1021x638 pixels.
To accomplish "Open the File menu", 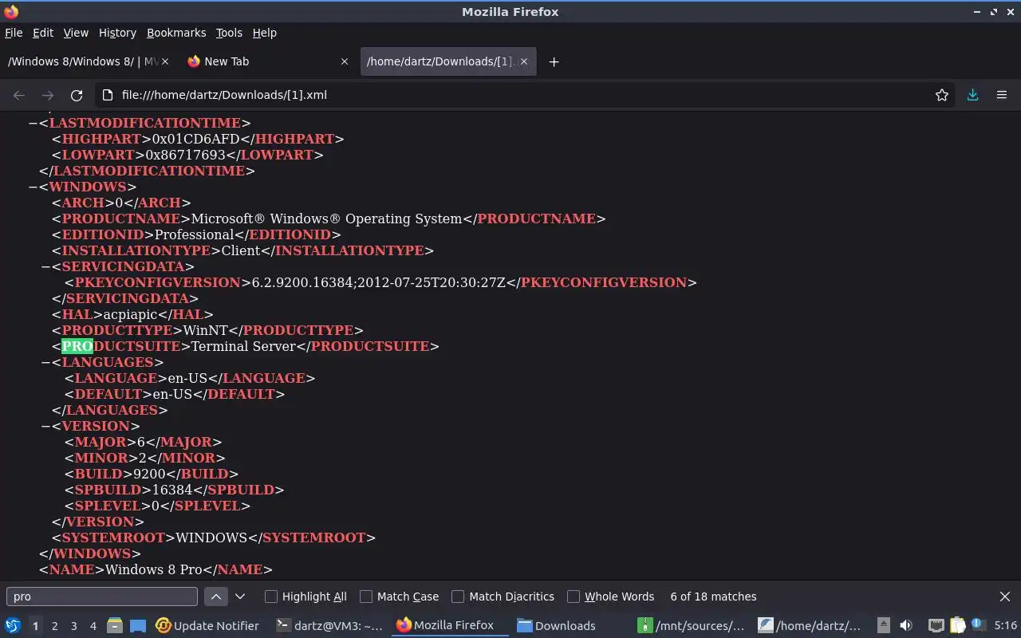I will [14, 33].
